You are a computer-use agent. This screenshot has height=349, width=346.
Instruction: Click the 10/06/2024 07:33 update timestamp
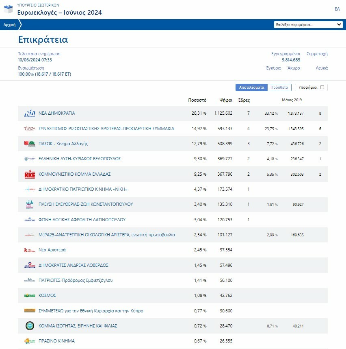(x=35, y=60)
